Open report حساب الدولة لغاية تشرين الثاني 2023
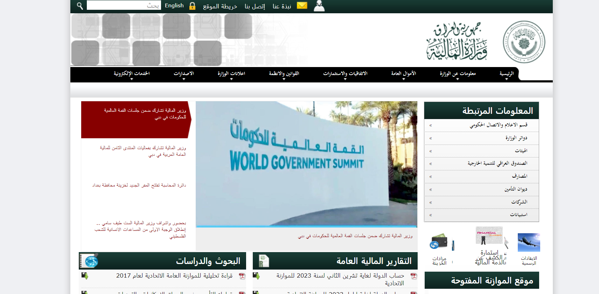Screen dimensions: 599x294 click(340, 279)
